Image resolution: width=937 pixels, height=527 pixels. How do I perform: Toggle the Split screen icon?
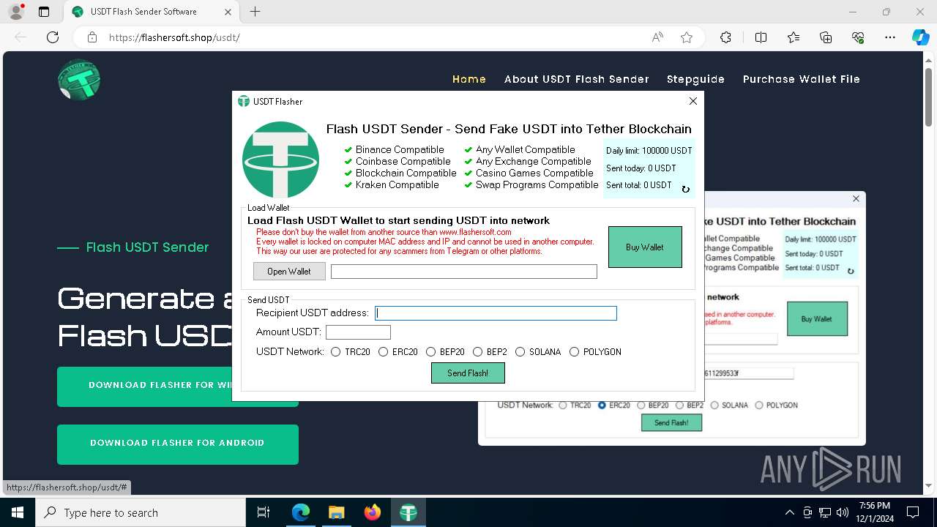pyautogui.click(x=761, y=37)
